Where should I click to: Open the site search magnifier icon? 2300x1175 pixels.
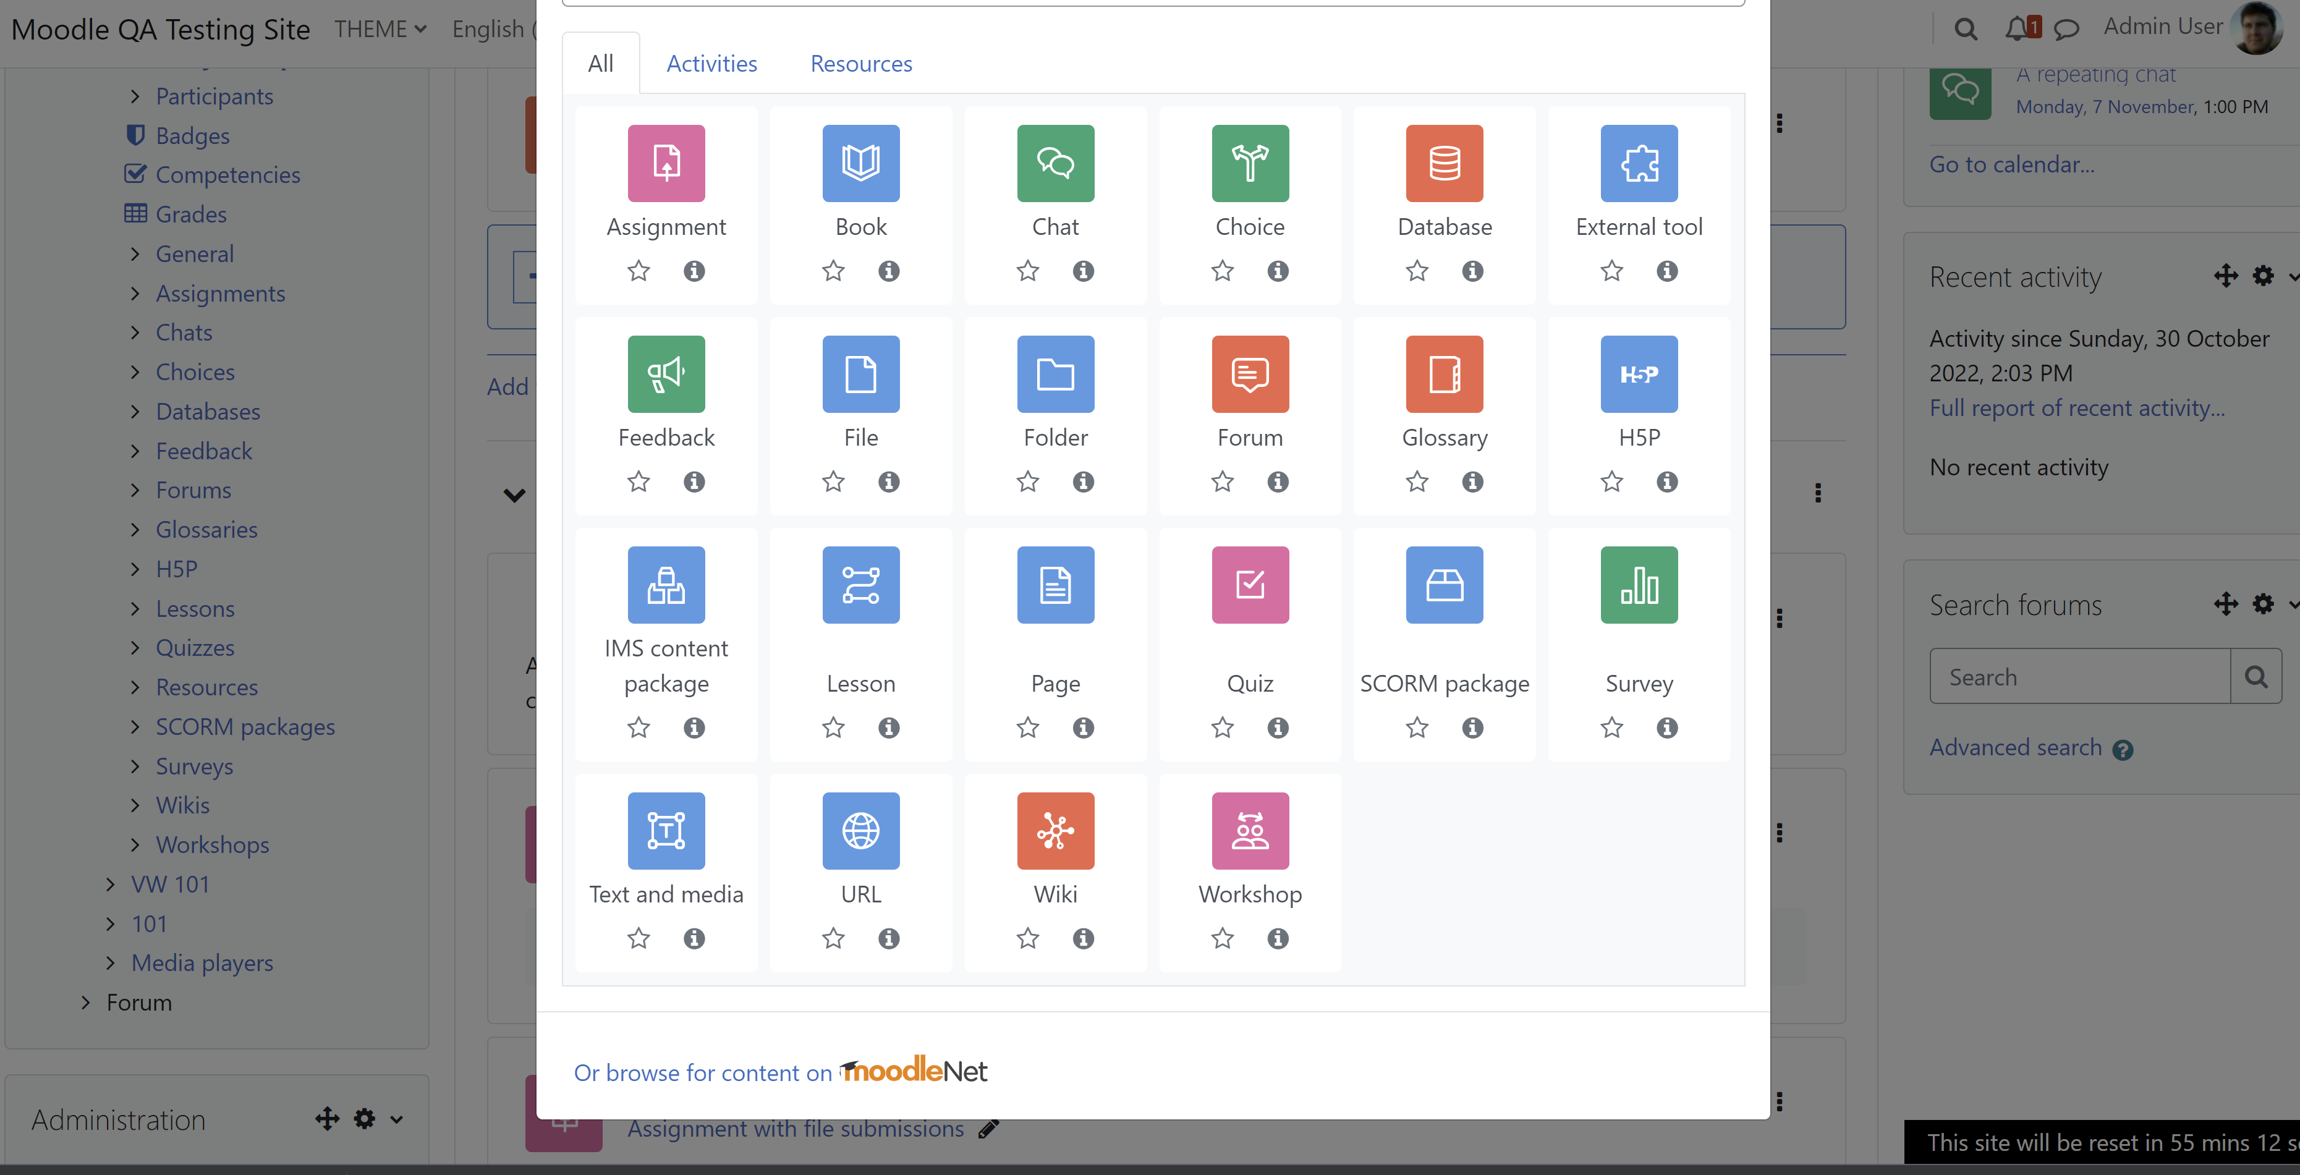(1965, 30)
